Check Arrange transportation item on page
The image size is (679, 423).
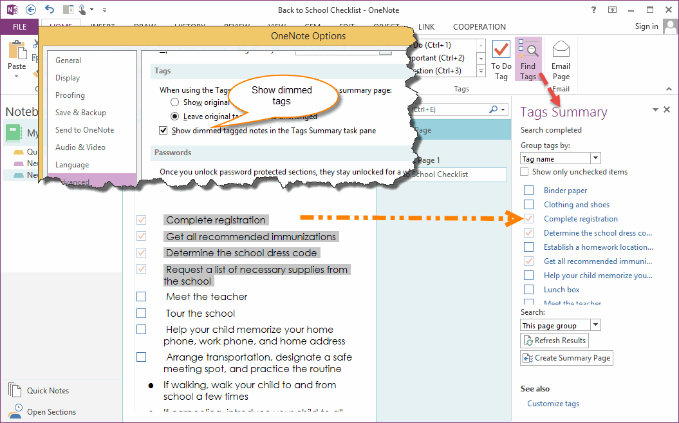click(141, 357)
